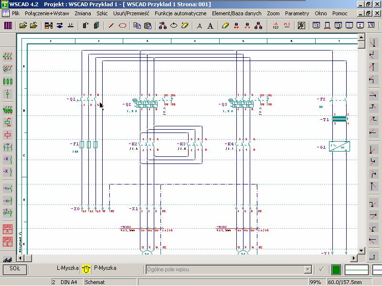Viewport: 382px width, 286px height.
Task: Click the -A 123 numbering icon
Action: pos(276,25)
